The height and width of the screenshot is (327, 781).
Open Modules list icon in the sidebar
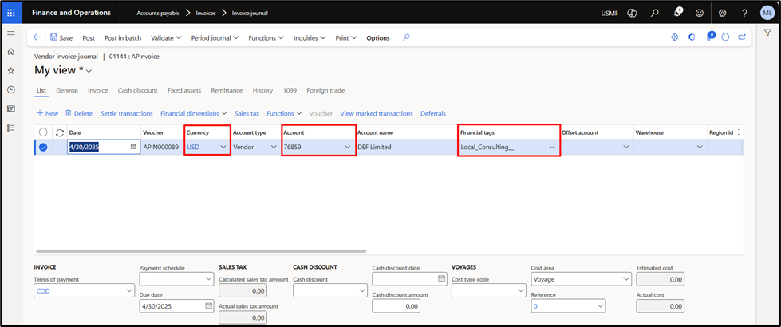(x=11, y=128)
